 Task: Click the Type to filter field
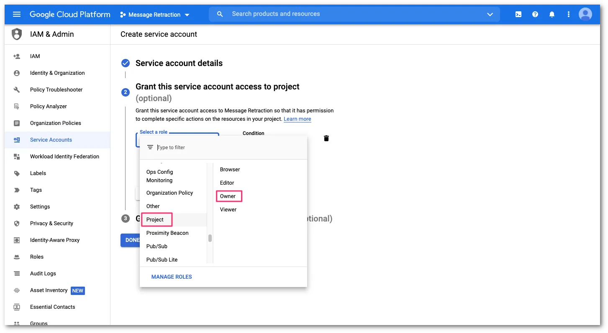click(180, 147)
